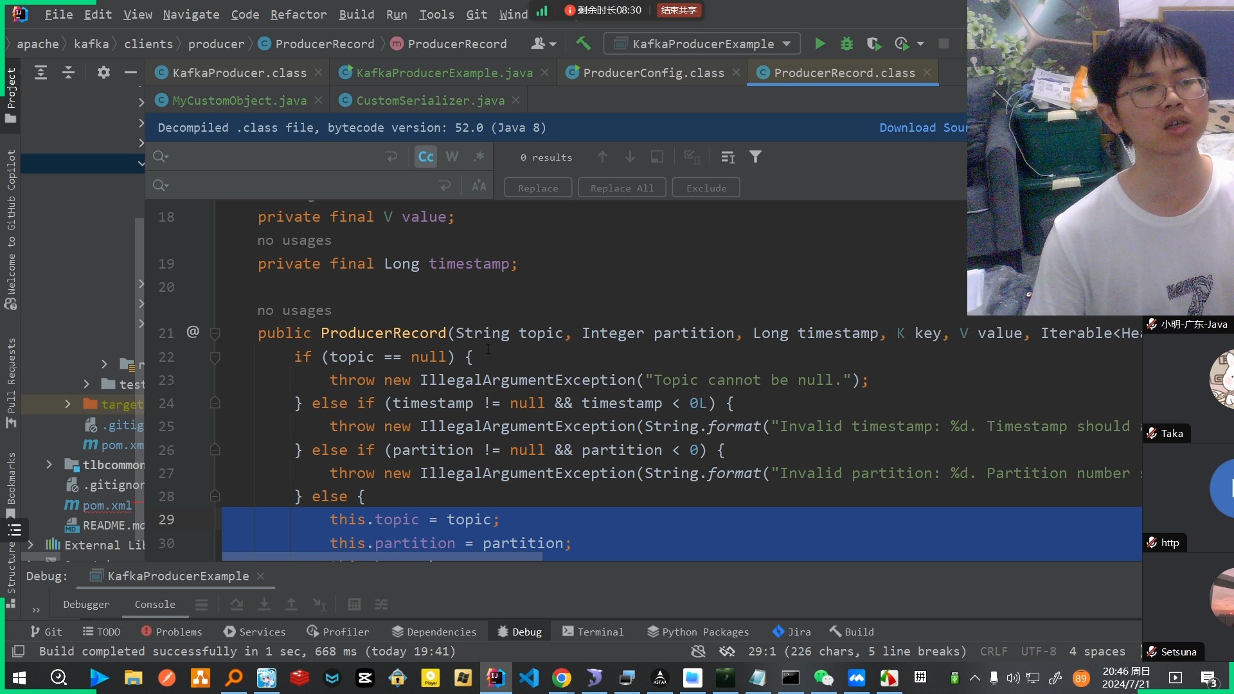Open search results in find window icon
The image size is (1234, 694).
[x=657, y=157]
